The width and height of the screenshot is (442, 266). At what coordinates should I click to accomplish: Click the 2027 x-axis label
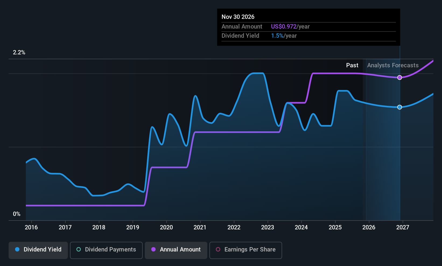tap(403, 227)
